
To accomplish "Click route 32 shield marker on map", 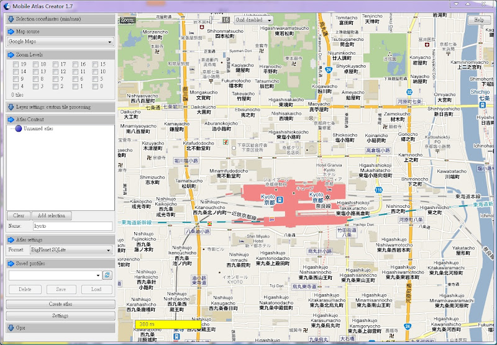I will (409, 92).
